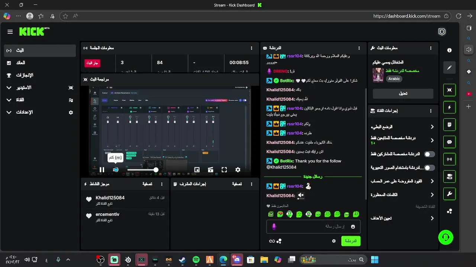Viewport: 476px width, 267px height.
Task: Open OBS Studio from the taskbar
Action: click(100, 260)
